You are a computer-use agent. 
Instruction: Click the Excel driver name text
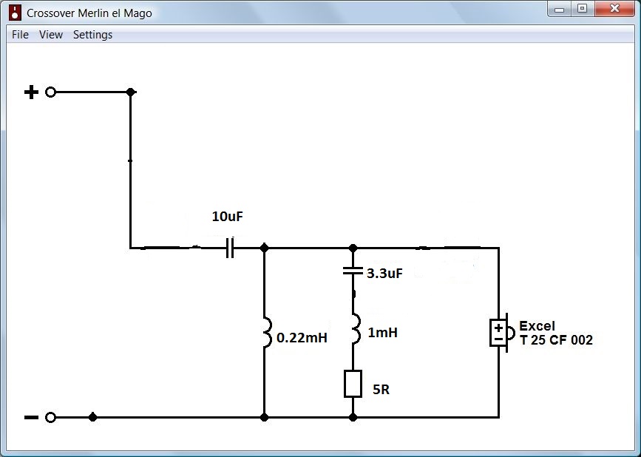[537, 326]
